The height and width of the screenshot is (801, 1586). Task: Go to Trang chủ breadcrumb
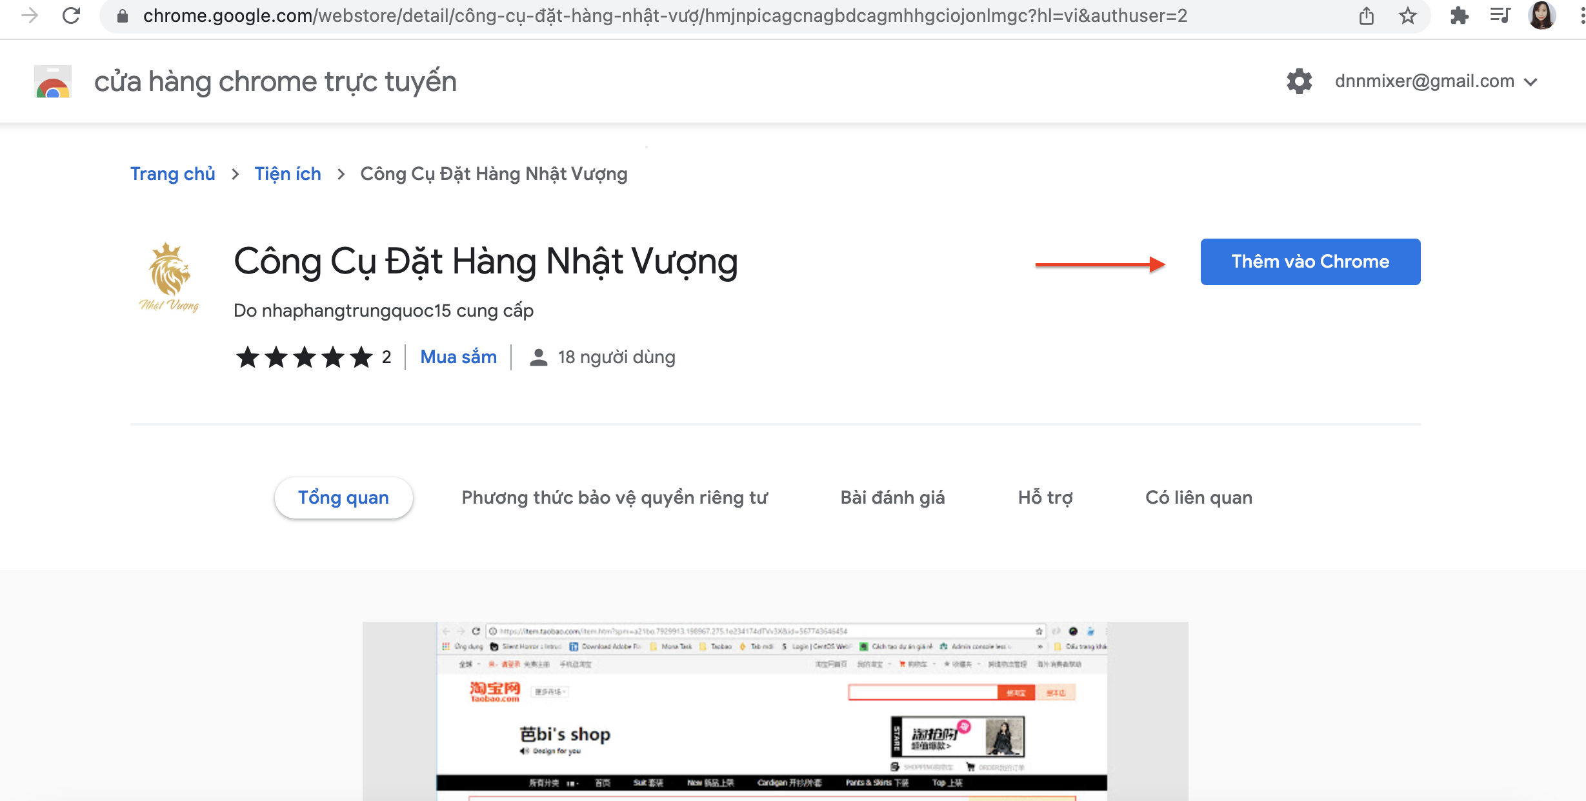(173, 173)
